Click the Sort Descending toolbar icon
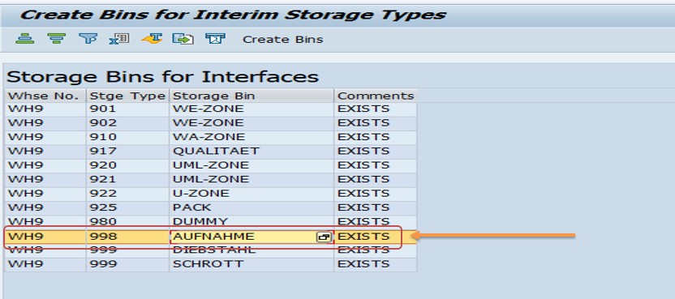This screenshot has height=299, width=675. (57, 39)
